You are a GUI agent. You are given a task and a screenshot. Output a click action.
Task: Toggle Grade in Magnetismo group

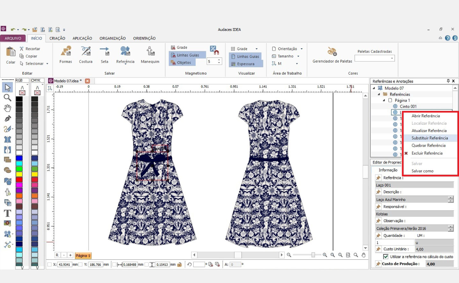click(179, 47)
